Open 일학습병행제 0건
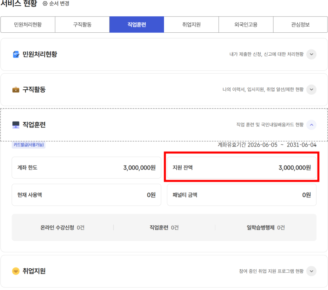 click(266, 227)
